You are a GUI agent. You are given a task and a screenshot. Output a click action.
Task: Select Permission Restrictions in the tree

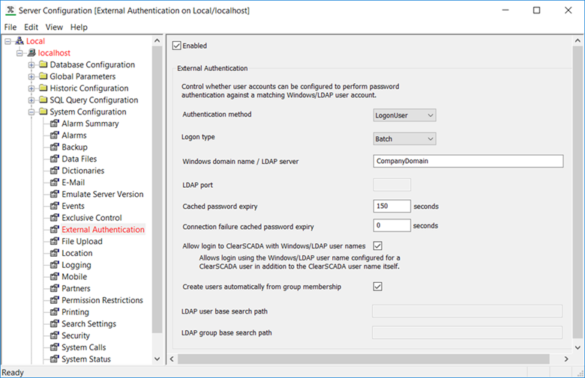[102, 300]
